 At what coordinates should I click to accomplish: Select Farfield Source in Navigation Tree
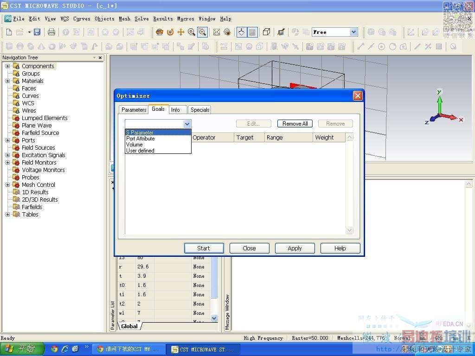click(40, 133)
